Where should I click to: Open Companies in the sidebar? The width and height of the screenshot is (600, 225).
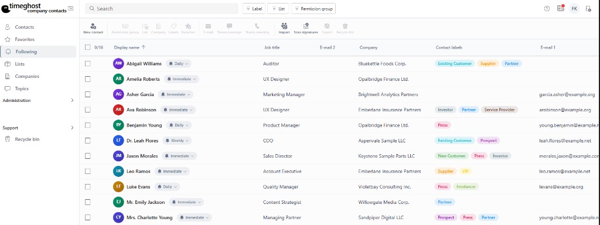click(x=38, y=76)
